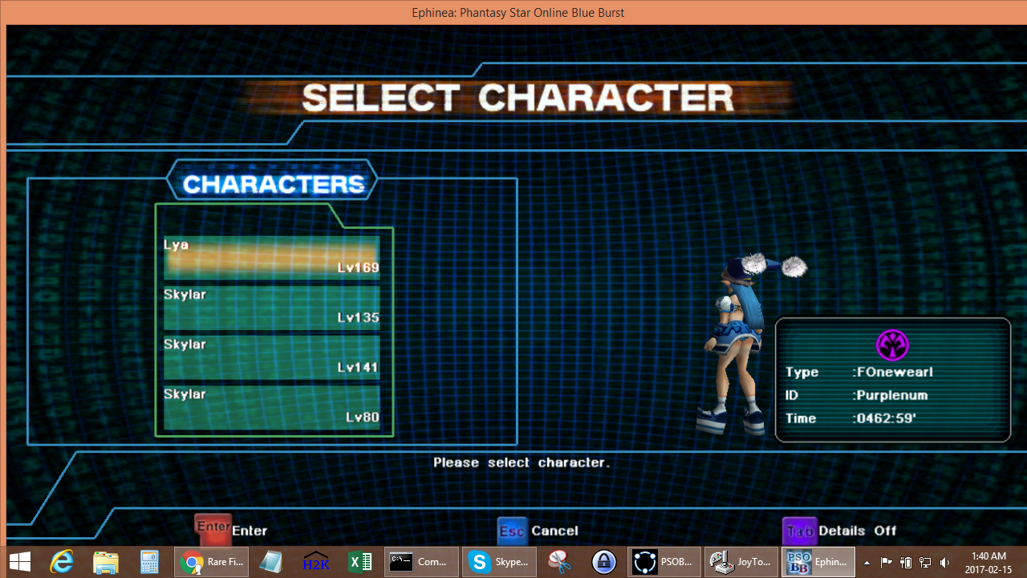Click the Ephin... PSOBB taskbar button
This screenshot has width=1027, height=578.
pyautogui.click(x=818, y=562)
